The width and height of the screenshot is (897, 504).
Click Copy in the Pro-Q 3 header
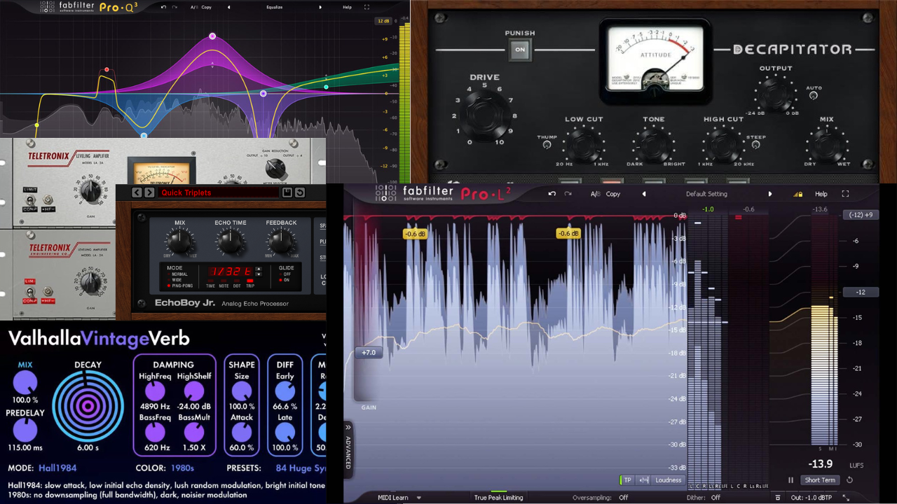[206, 7]
